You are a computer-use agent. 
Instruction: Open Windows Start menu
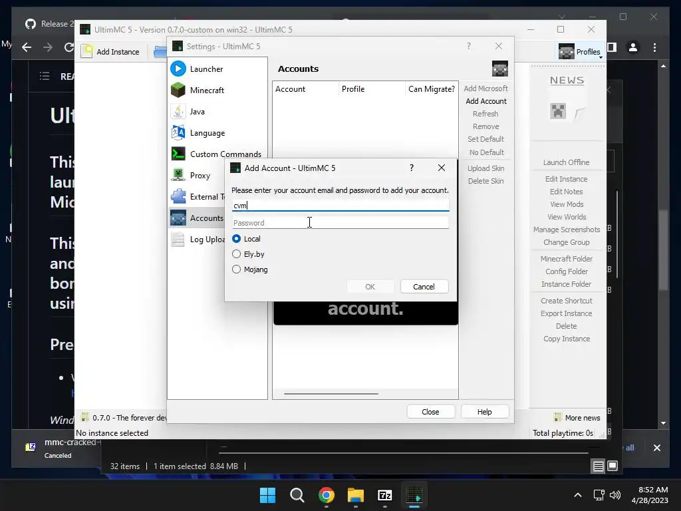[x=267, y=495]
